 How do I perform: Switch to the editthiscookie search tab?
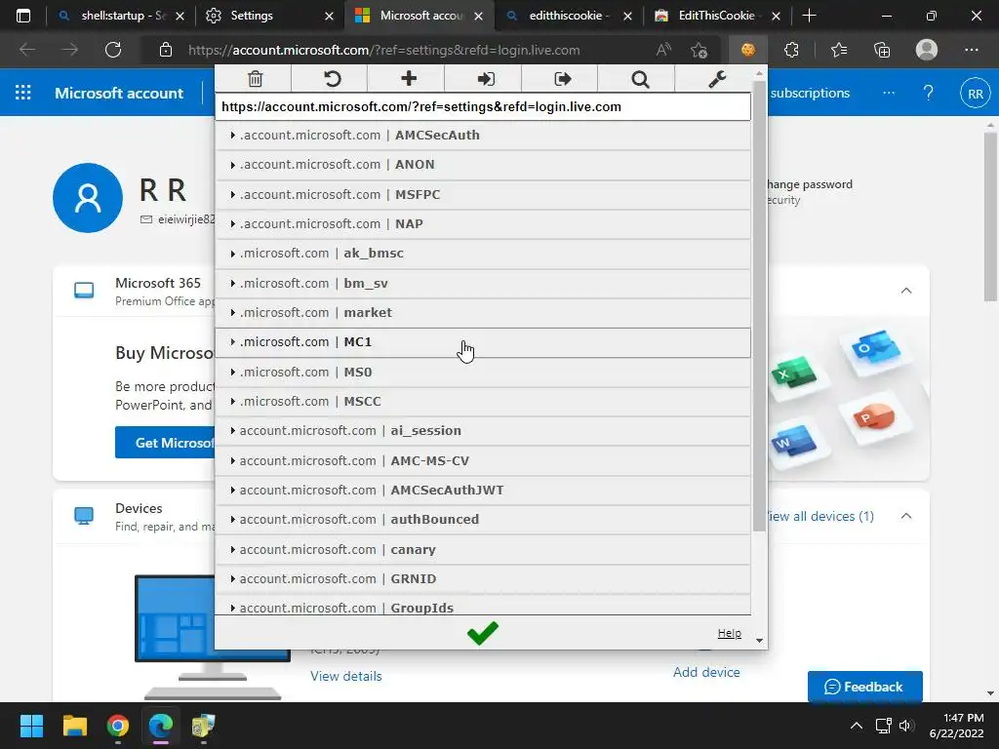[x=567, y=16]
